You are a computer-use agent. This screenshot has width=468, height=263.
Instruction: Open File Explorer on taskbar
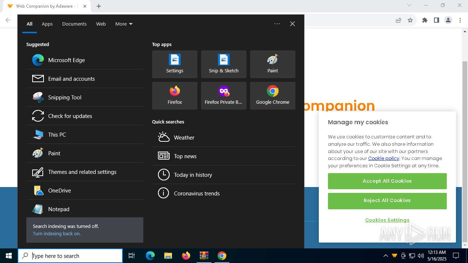tap(168, 256)
